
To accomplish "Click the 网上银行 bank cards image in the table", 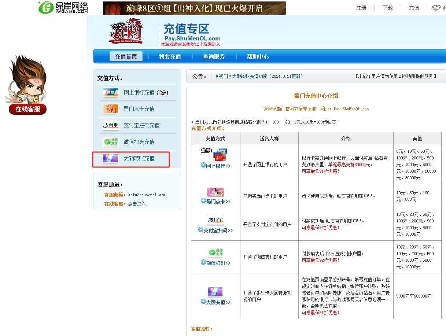I will pyautogui.click(x=220, y=154).
